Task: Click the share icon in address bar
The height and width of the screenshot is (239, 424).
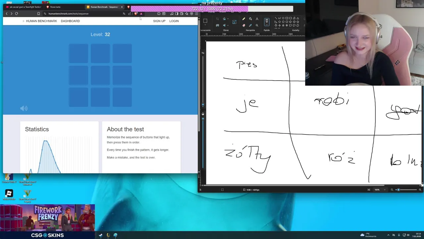Action: (130, 14)
